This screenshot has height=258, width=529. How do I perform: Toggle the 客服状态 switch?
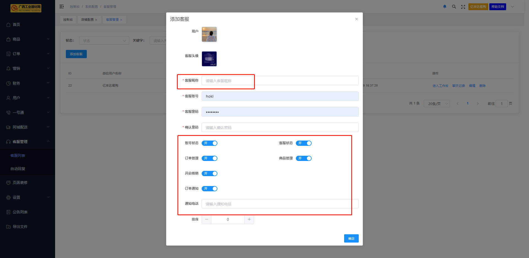pos(304,143)
